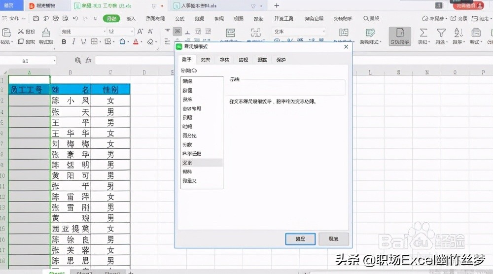Click the formula bar input field

click(x=134, y=60)
